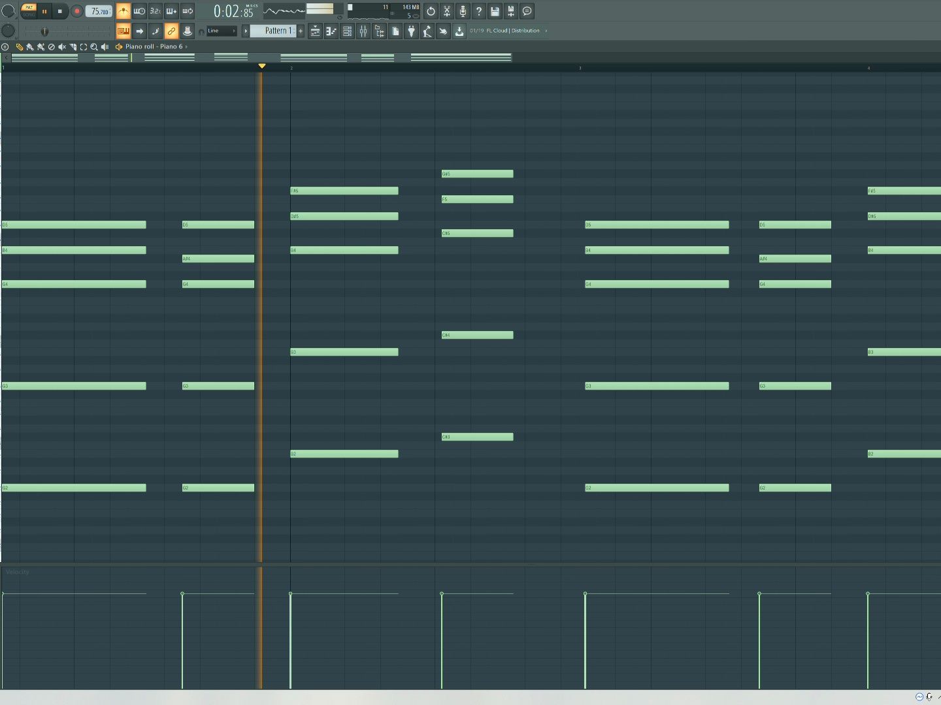Toggle loop recording button

(187, 11)
